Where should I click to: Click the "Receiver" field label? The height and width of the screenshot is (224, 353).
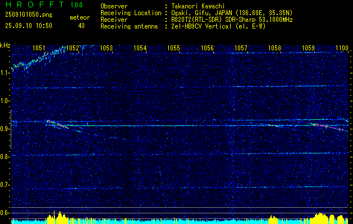(114, 20)
